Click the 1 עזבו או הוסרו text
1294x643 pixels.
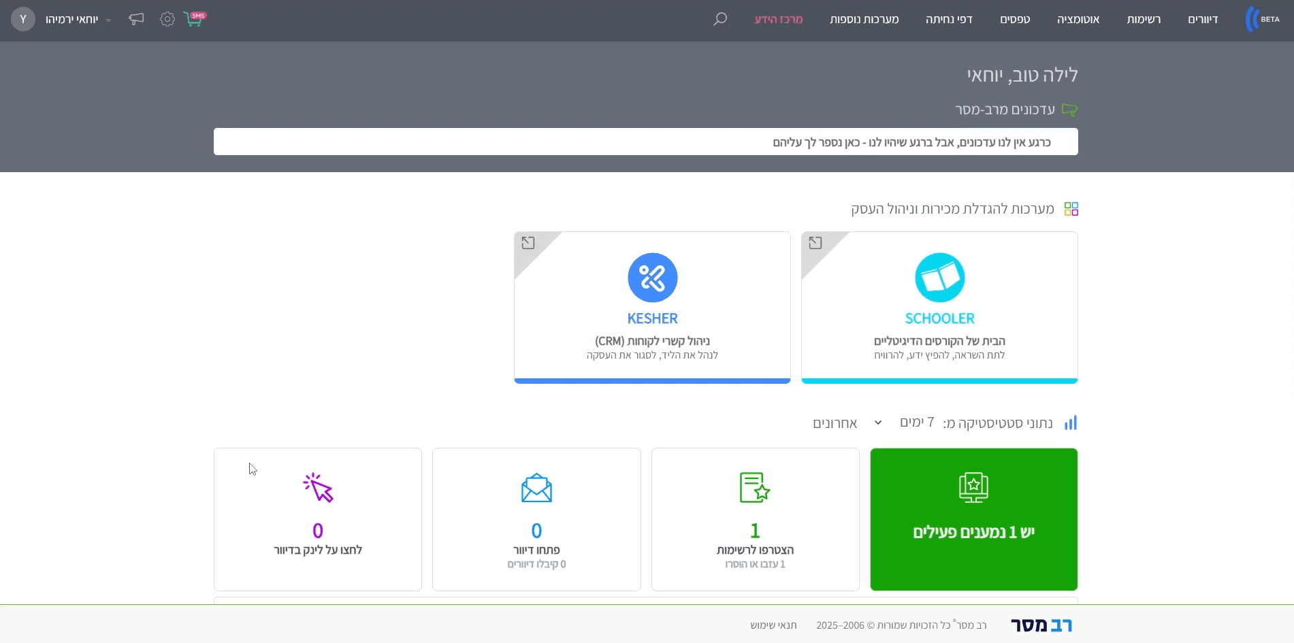click(755, 564)
